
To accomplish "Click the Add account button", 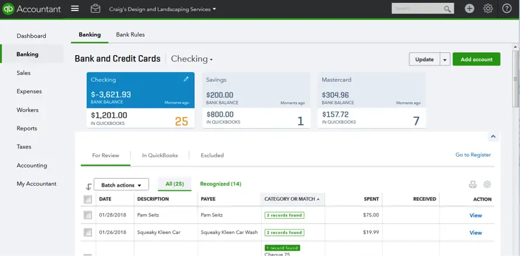I will [x=476, y=60].
